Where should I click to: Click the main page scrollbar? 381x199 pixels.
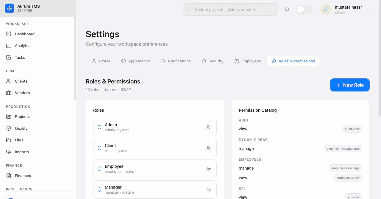point(380,58)
